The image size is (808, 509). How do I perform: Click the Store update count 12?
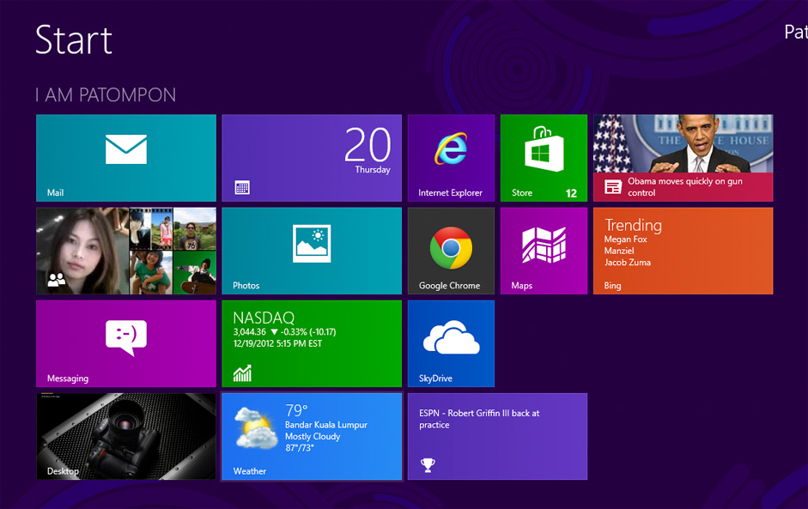click(571, 193)
